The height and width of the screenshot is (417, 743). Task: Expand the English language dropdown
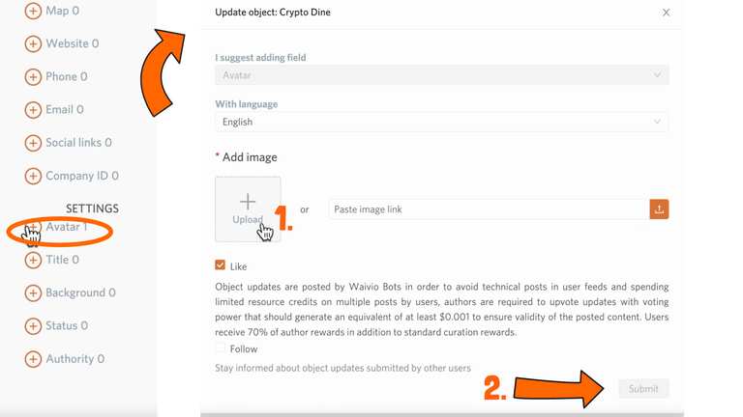tap(441, 122)
